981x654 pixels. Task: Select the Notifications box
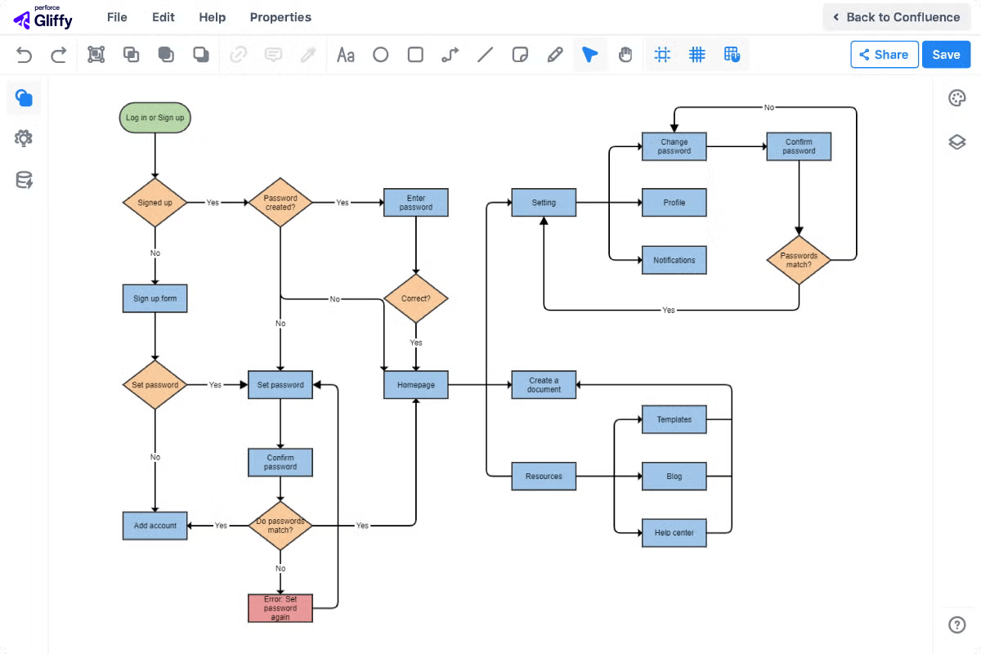click(x=674, y=260)
